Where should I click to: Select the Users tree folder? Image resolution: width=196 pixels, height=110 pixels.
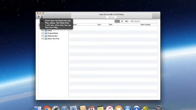50,31
